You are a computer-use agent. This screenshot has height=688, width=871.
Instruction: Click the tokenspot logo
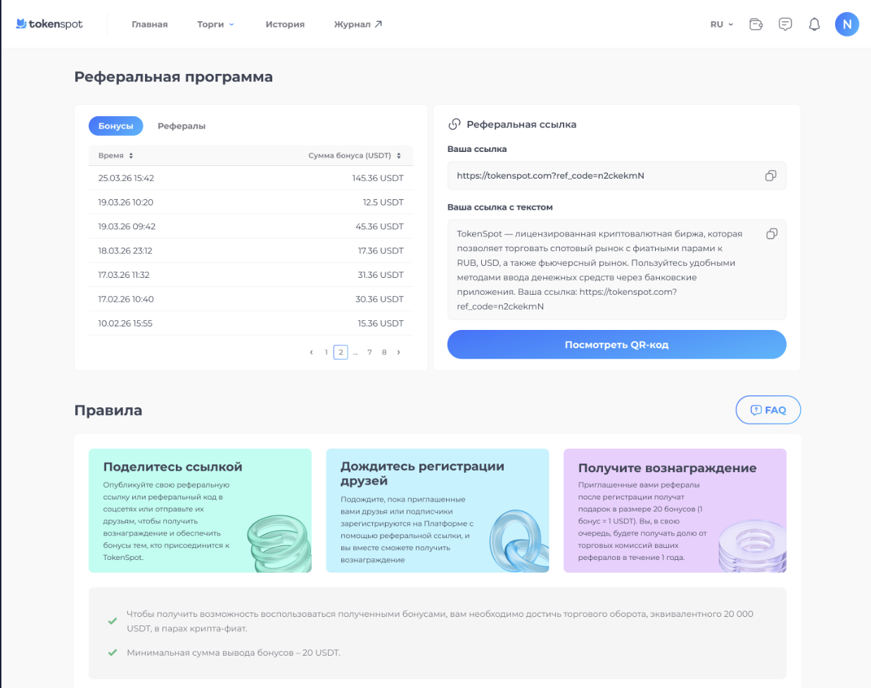[49, 24]
